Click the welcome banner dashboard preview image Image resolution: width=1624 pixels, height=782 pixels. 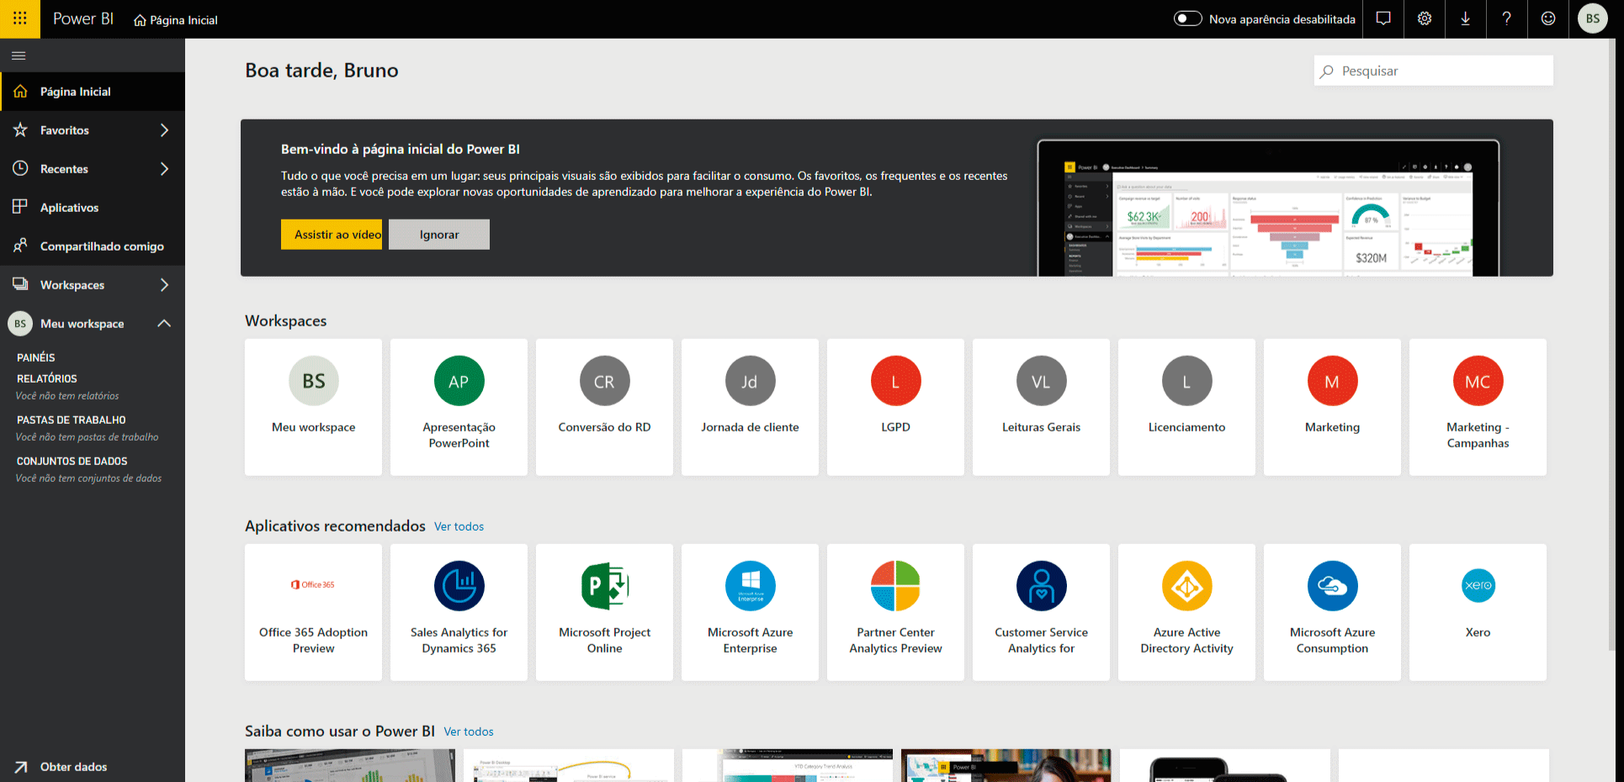1268,209
